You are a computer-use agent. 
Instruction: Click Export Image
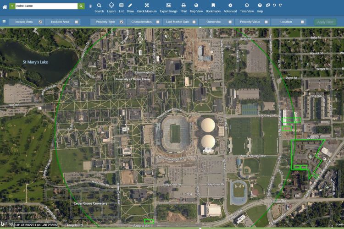168,8
